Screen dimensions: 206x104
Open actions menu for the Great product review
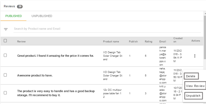click(x=195, y=56)
